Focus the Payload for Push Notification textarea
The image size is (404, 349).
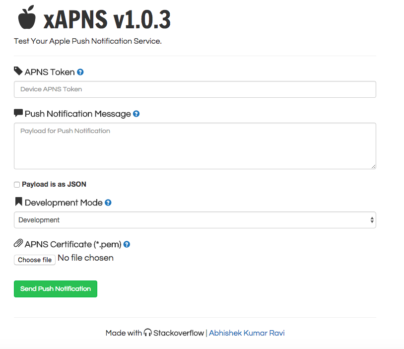(195, 146)
